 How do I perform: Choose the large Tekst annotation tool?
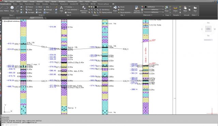tap(61, 8)
